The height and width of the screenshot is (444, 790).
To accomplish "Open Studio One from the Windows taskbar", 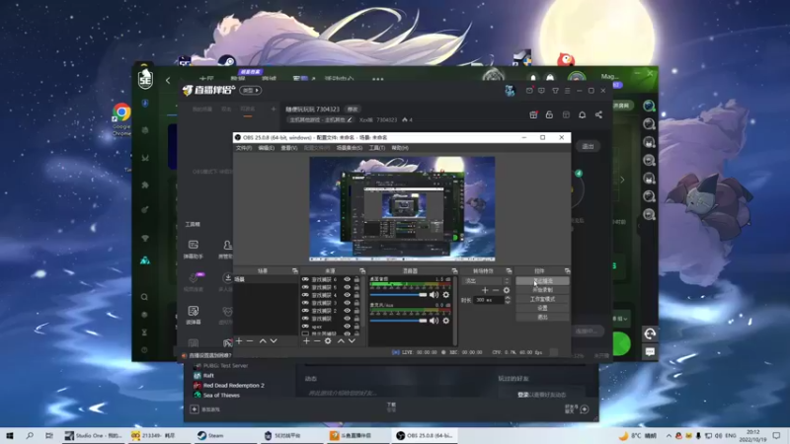I will pyautogui.click(x=93, y=435).
